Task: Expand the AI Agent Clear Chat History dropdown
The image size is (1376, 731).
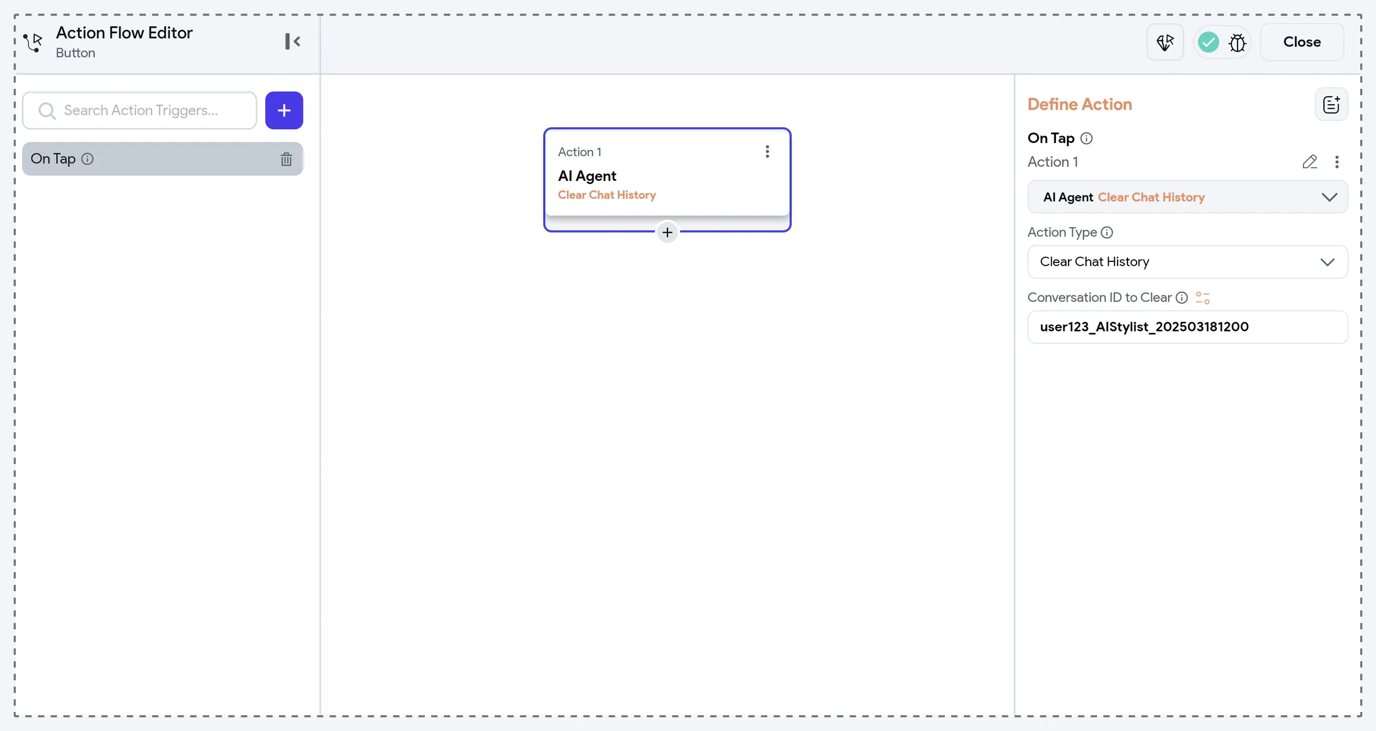Action: [x=1187, y=197]
